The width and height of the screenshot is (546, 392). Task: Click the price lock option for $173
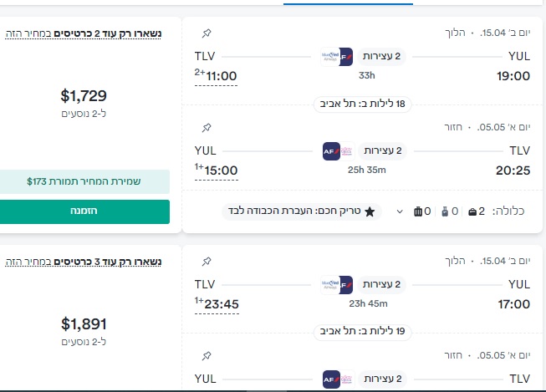84,181
